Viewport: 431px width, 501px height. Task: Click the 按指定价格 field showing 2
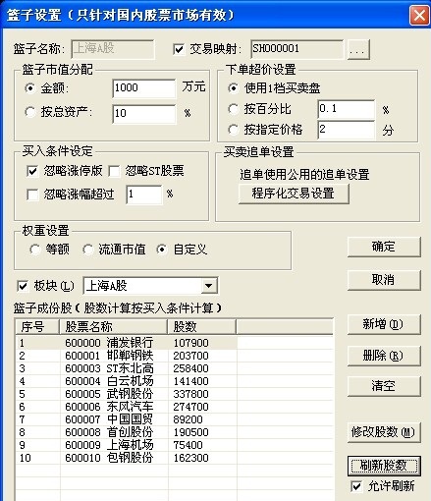pyautogui.click(x=347, y=130)
